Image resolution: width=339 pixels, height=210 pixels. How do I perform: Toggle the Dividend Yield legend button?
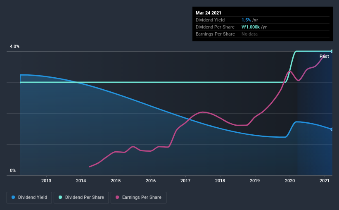tap(29, 198)
